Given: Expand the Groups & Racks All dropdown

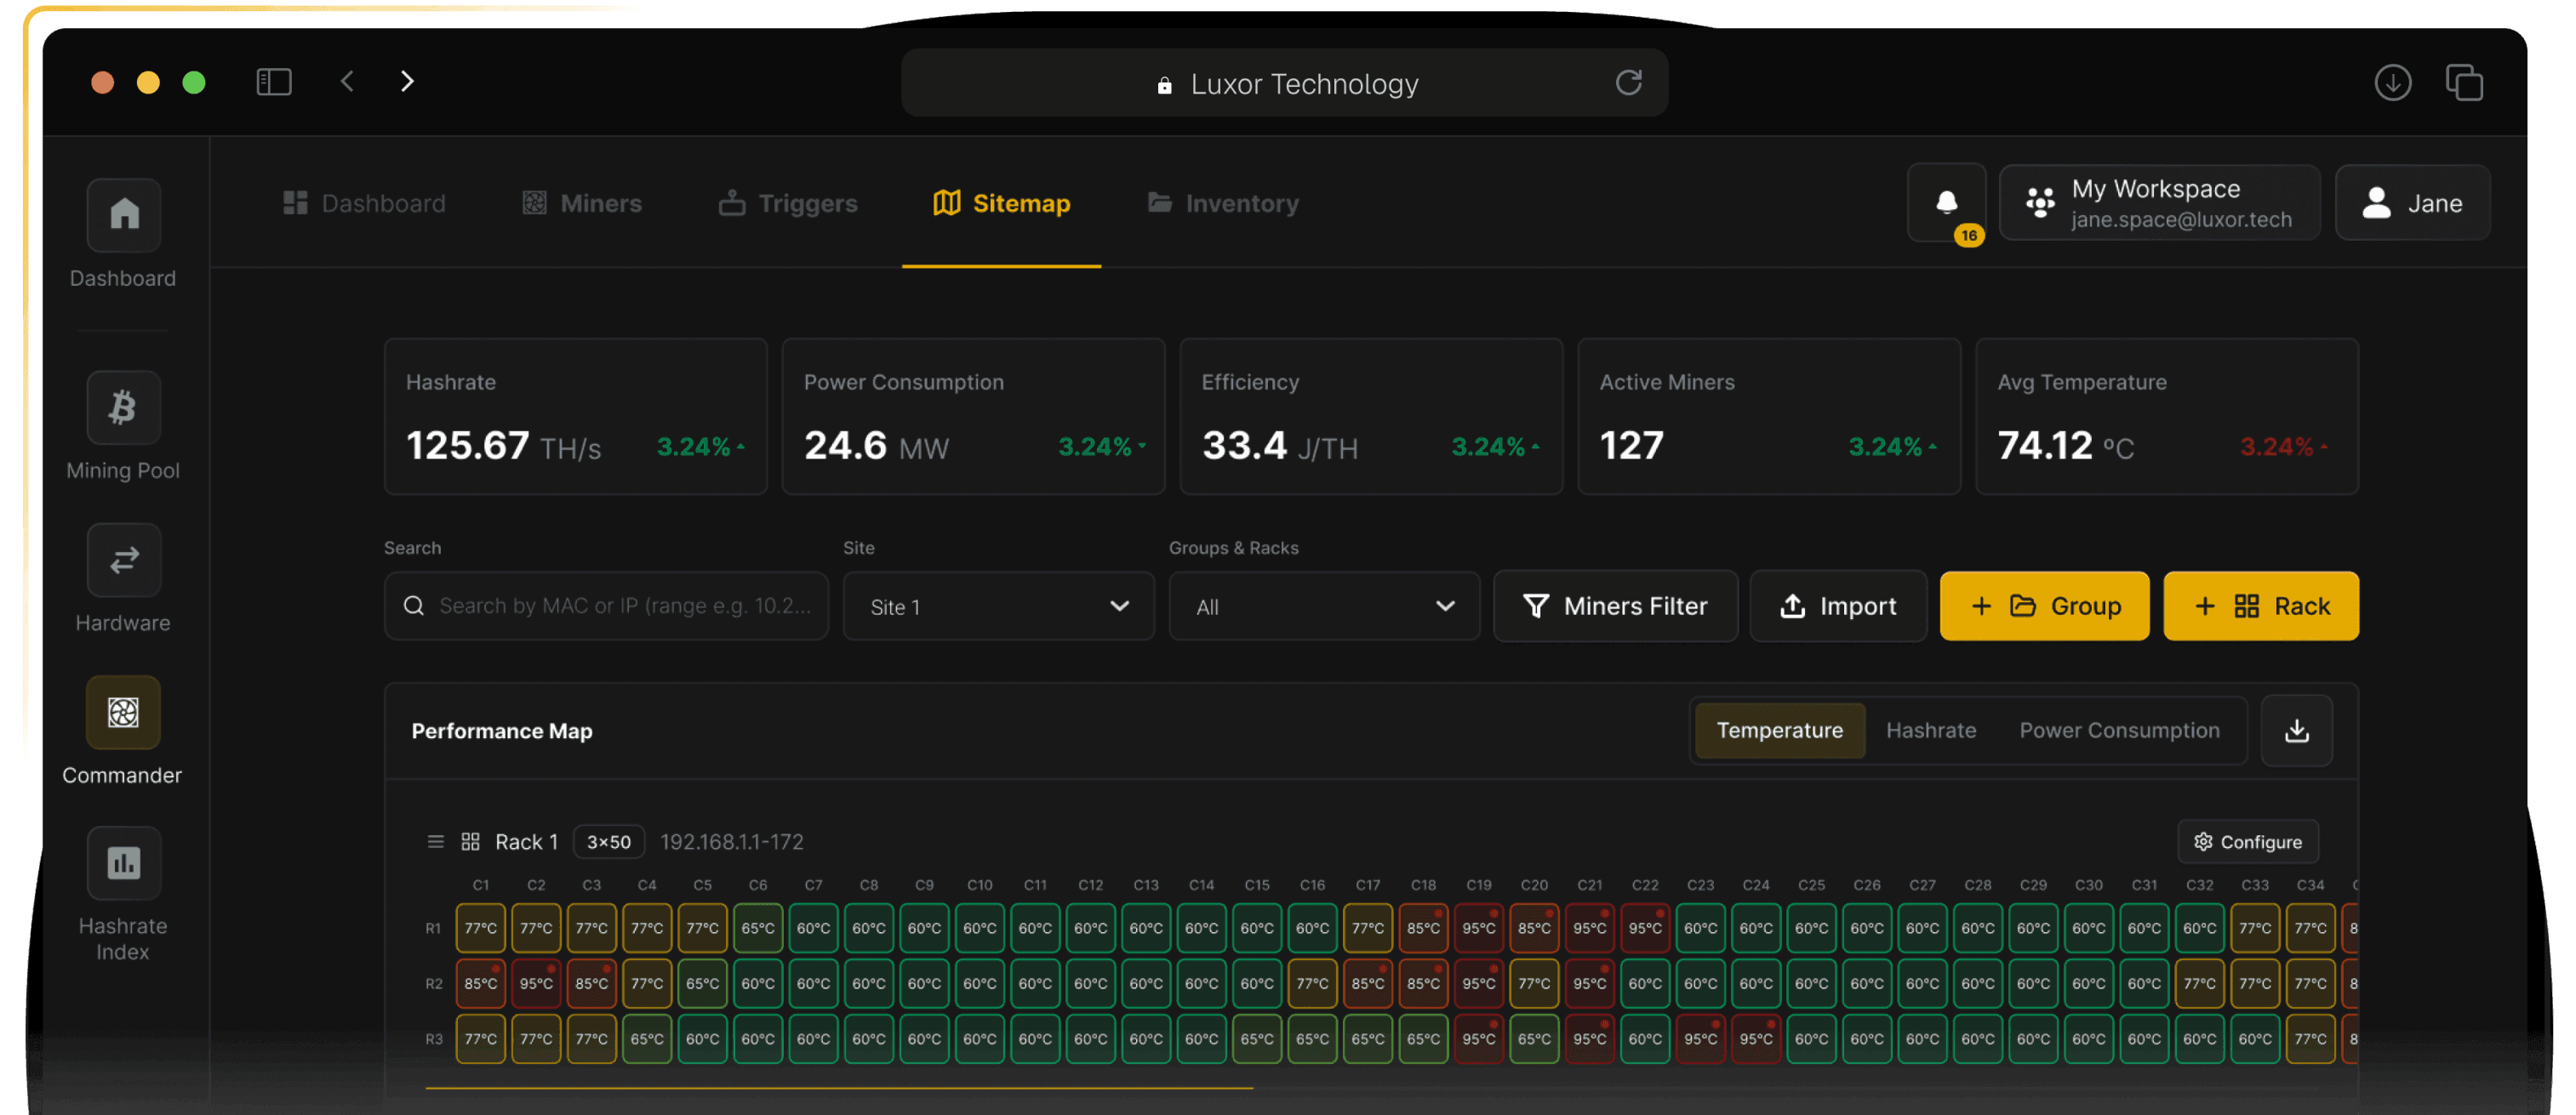Looking at the screenshot, I should coord(1323,606).
